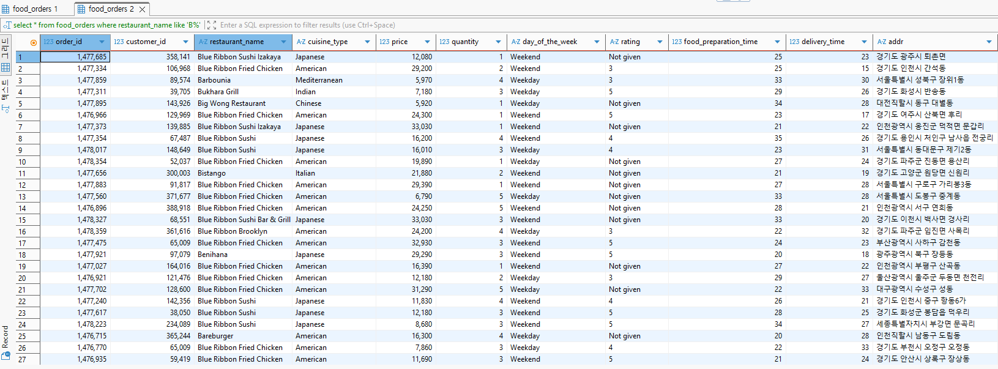The image size is (998, 369).
Task: Open food_preparation_time column filter dropdown
Action: (x=778, y=42)
